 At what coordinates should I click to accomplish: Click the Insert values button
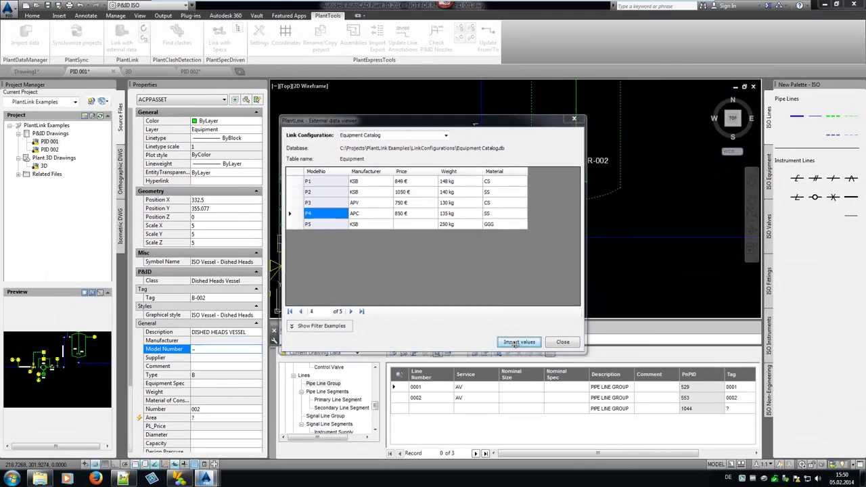click(519, 342)
